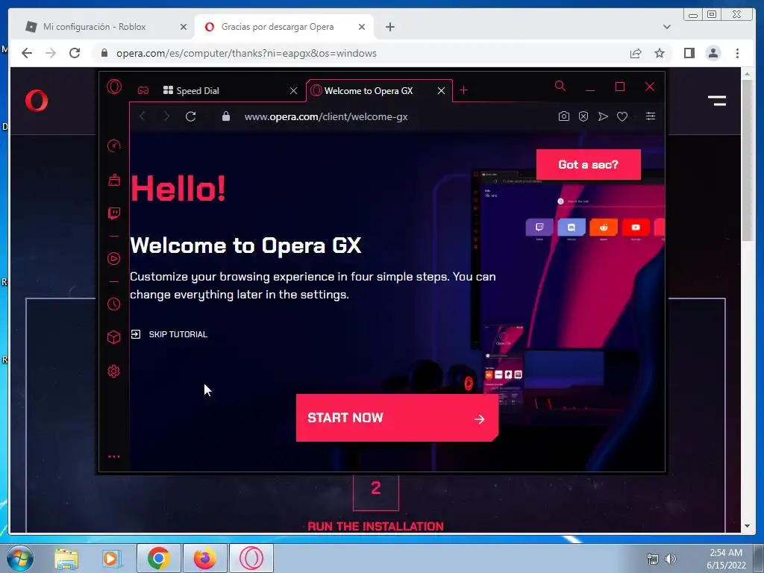The width and height of the screenshot is (764, 573).
Task: Expand the Chrome tab search chevron
Action: pyautogui.click(x=667, y=27)
